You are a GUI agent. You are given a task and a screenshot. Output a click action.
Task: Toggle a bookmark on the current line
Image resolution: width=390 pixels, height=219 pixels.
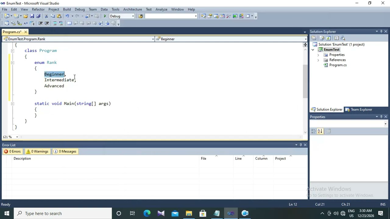coord(69,23)
